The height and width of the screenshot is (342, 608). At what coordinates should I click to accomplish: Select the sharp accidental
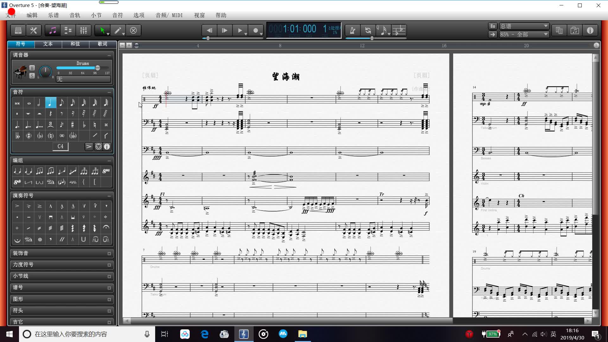[x=73, y=125]
